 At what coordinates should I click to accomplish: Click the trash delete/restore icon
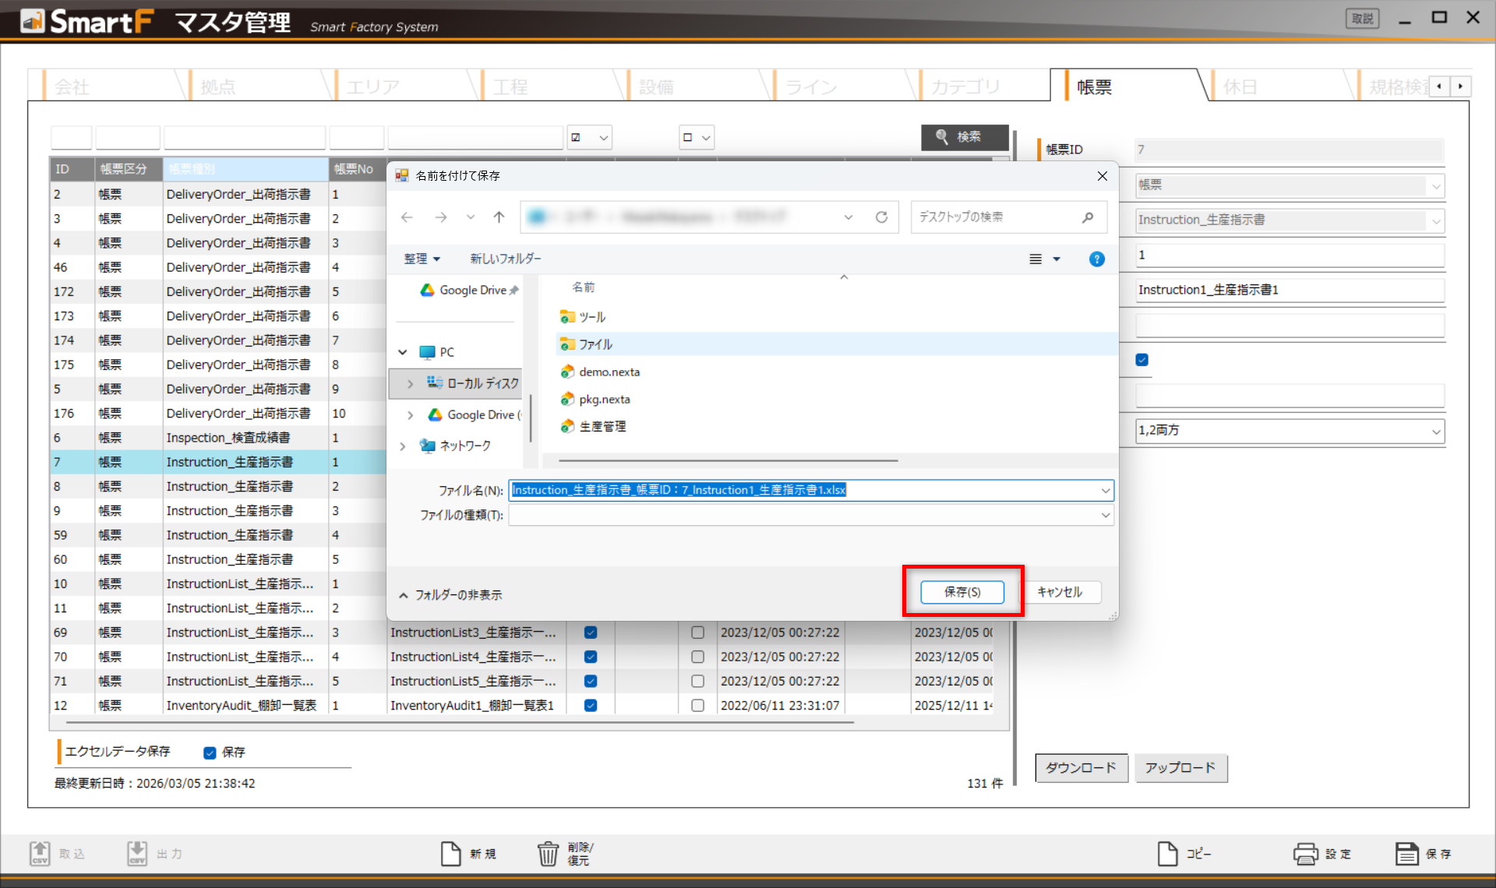point(548,854)
